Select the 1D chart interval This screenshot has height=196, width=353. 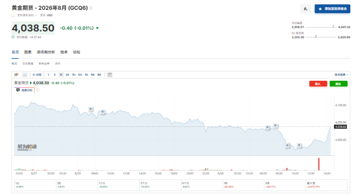[x=86, y=75]
